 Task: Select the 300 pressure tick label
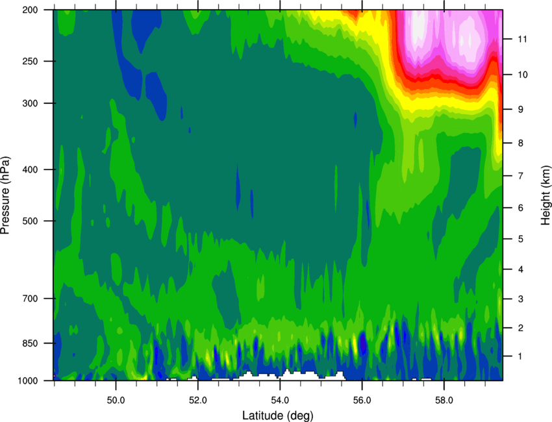point(30,103)
